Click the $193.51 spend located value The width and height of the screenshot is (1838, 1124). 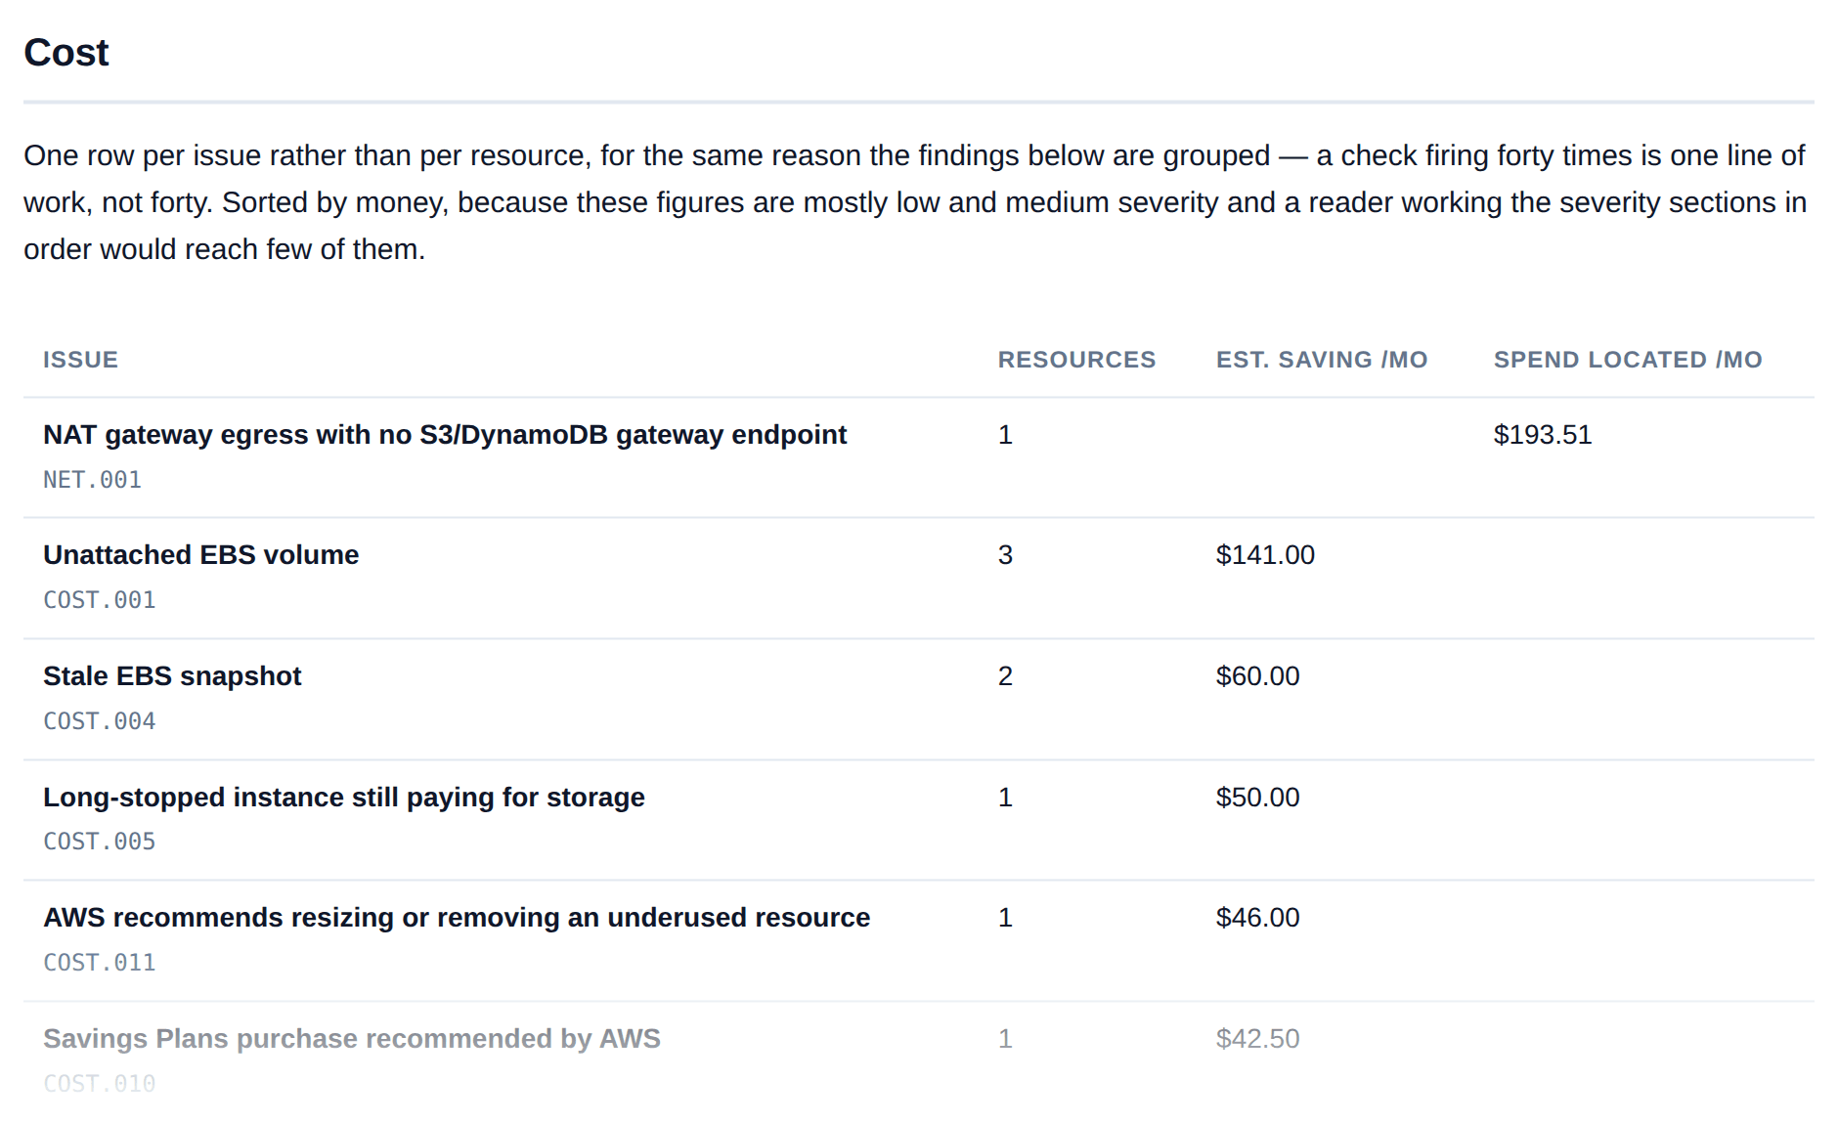pos(1543,435)
